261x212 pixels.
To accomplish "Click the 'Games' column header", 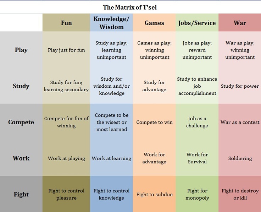I will click(154, 23).
